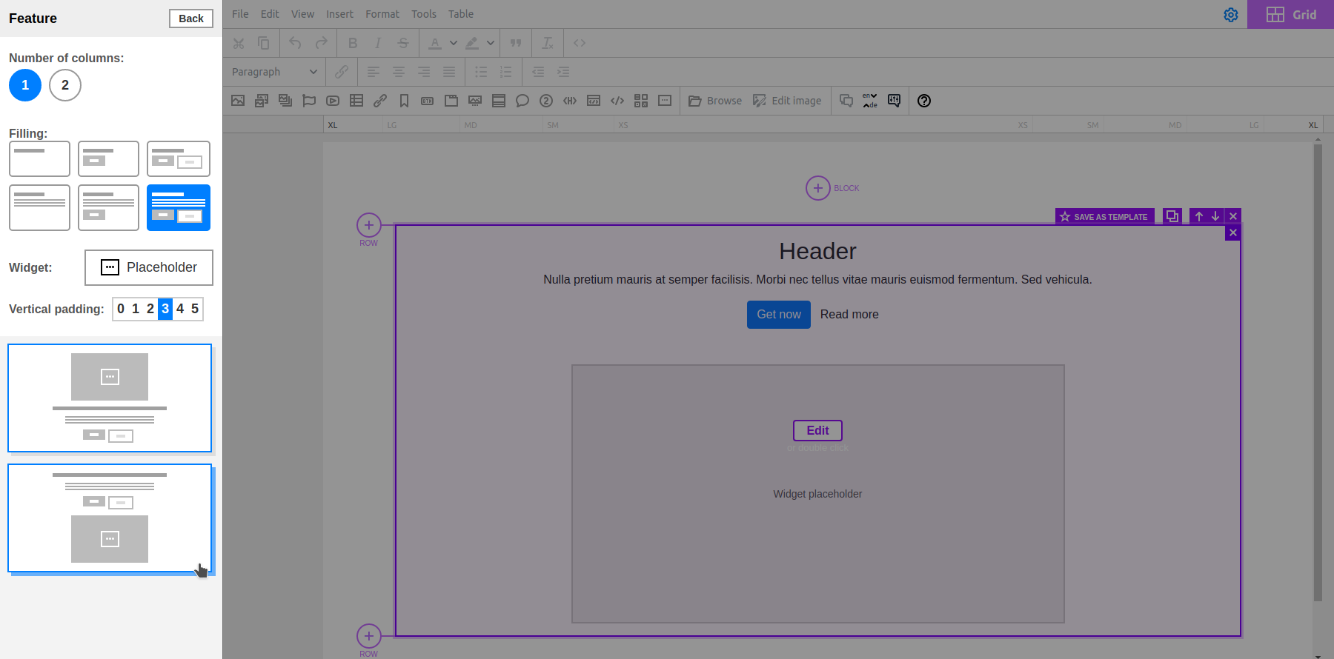1334x659 pixels.
Task: Click the Edit image button
Action: [x=787, y=101]
